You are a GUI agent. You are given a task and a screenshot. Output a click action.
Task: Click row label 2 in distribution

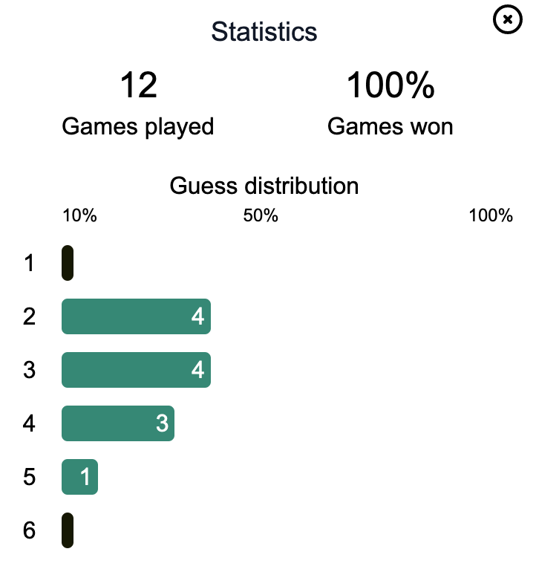tap(30, 316)
